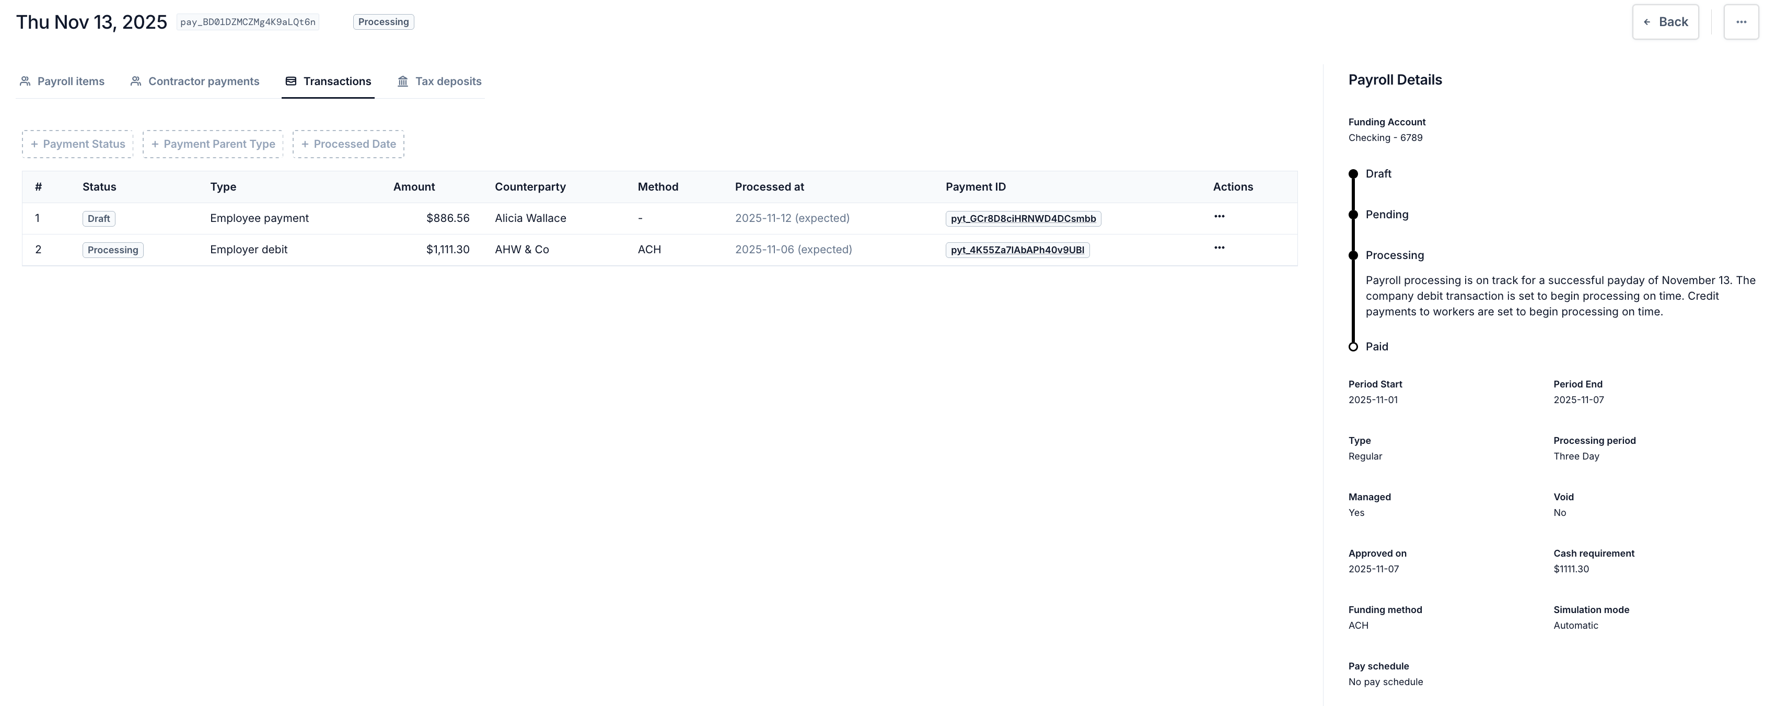Open actions menu for AHW & Co row
1787x706 pixels.
[1219, 248]
